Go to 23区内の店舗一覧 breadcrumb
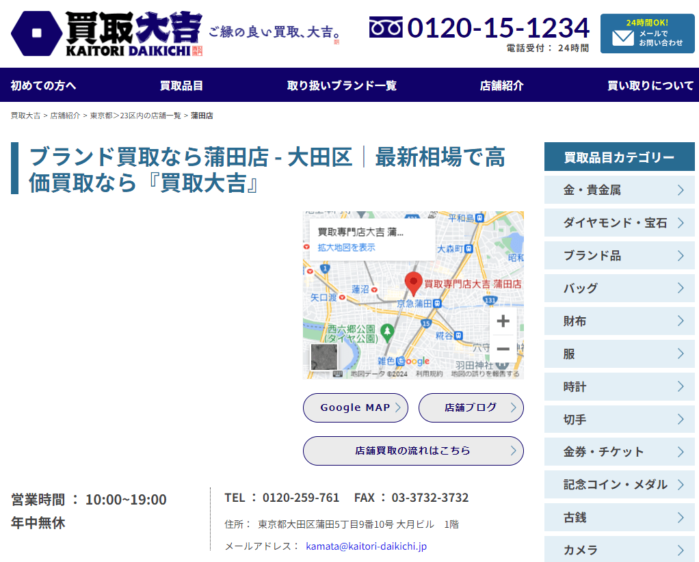 coord(150,116)
